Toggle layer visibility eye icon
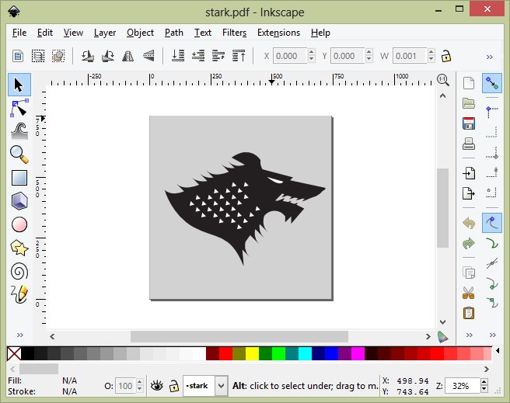This screenshot has height=403, width=510. tap(157, 386)
